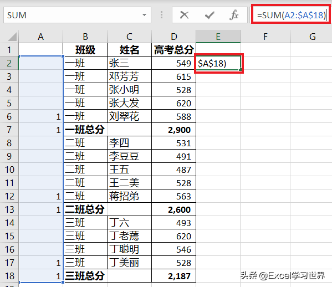Click the subtotal value 2,600
Screen dimensions: 332x287
173,209
